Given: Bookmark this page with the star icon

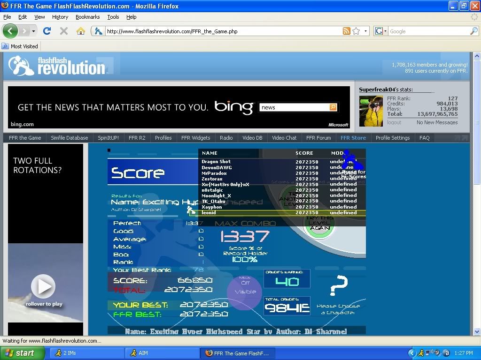Looking at the screenshot, I should click(x=356, y=31).
